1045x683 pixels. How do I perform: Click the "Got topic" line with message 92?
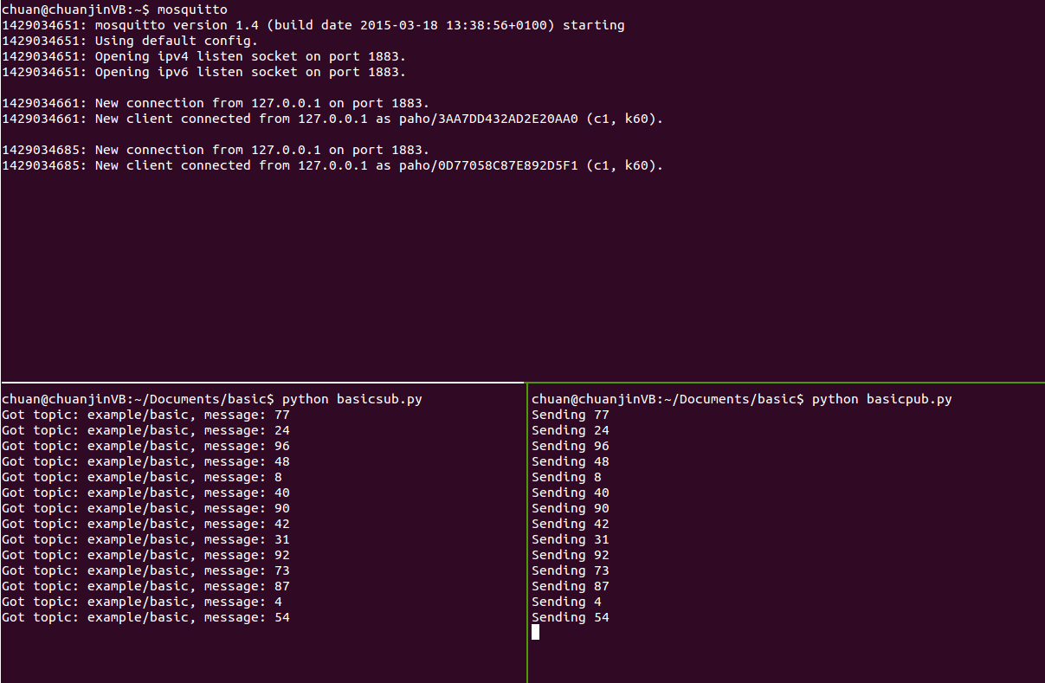point(145,555)
